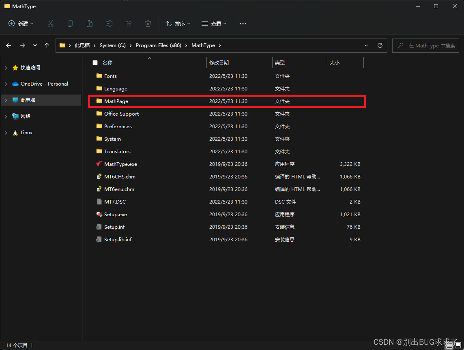This screenshot has width=464, height=350.
Task: Open the 查看 (View) dropdown
Action: point(214,24)
